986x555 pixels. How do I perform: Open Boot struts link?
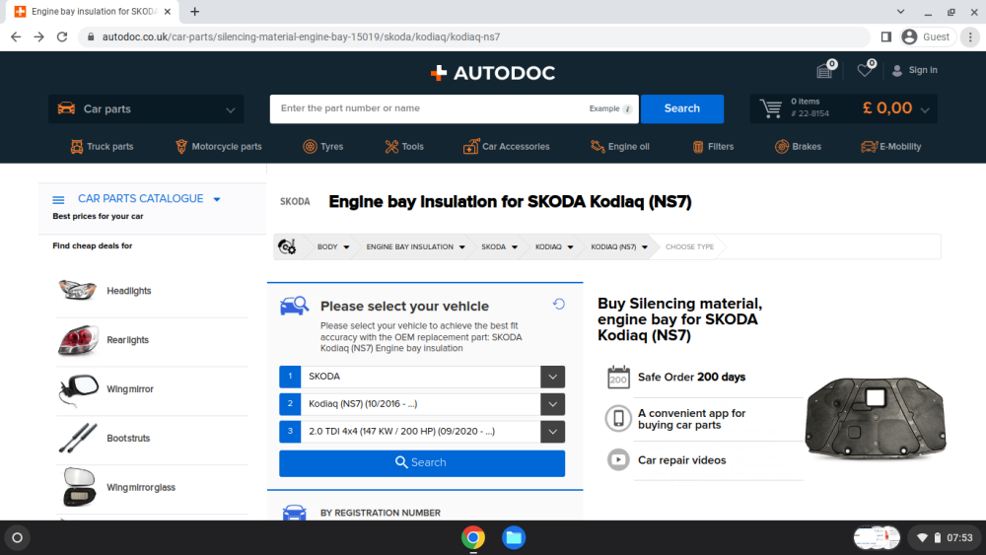[x=128, y=438]
